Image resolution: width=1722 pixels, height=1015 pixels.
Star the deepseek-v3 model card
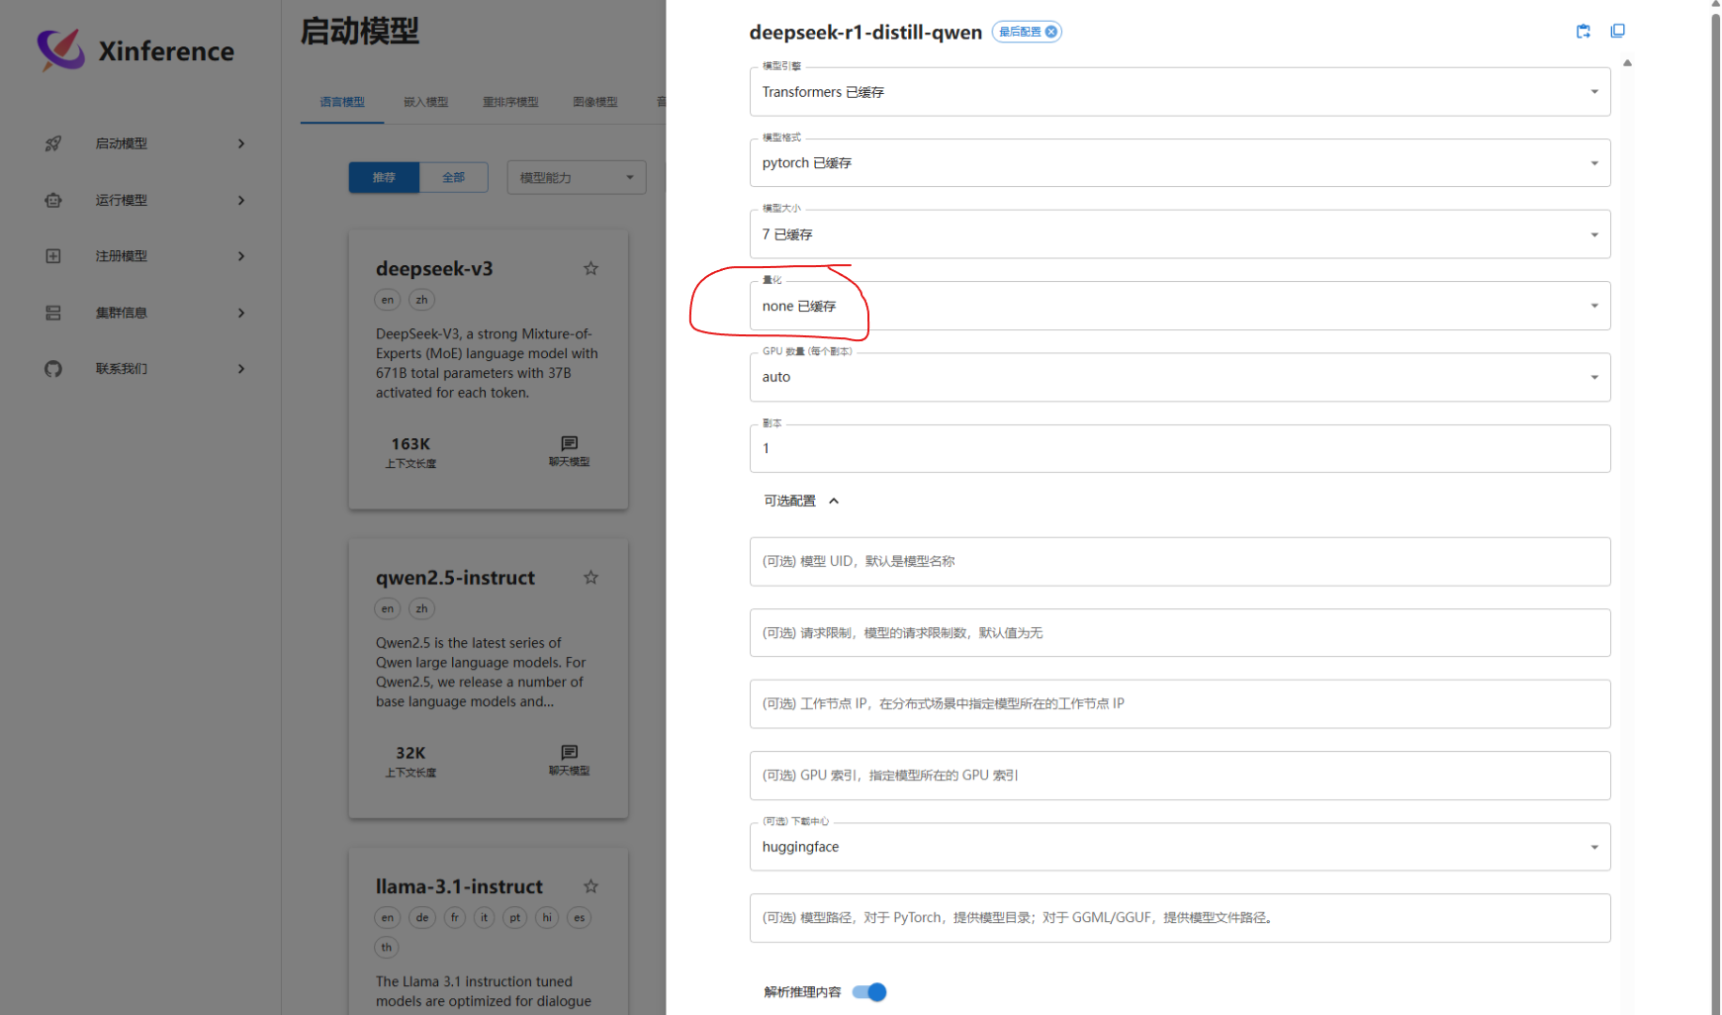(590, 268)
